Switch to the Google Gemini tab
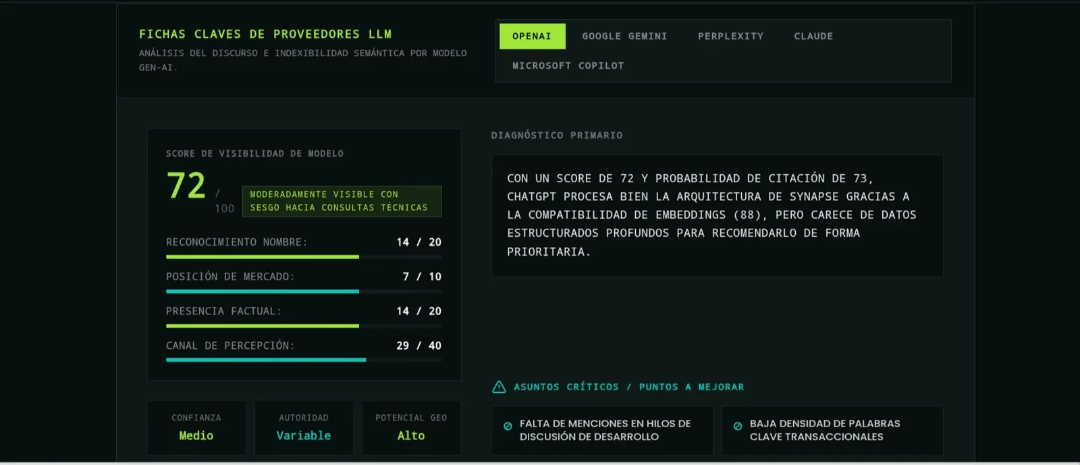The image size is (1080, 465). (x=624, y=36)
